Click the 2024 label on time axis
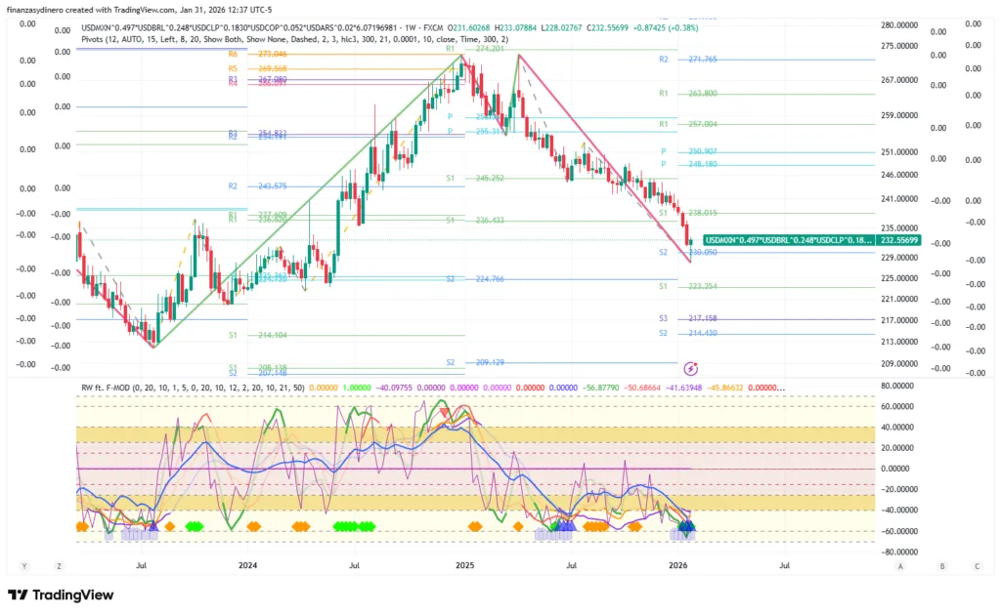The image size is (1001, 615). (247, 565)
